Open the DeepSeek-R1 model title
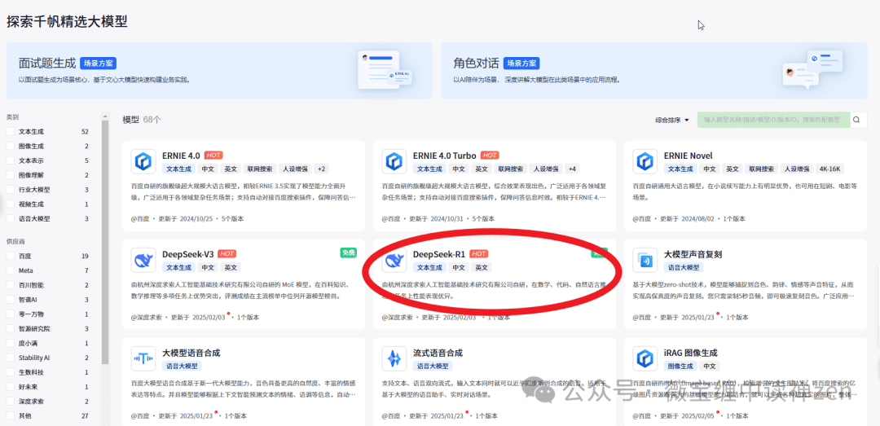880x426 pixels. (x=439, y=254)
